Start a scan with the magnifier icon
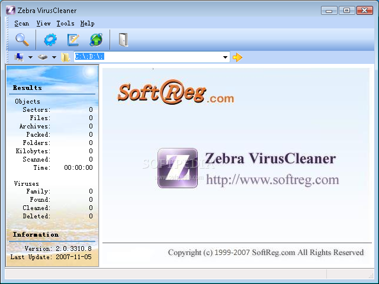Screen dimensions: 379x284 23,40
